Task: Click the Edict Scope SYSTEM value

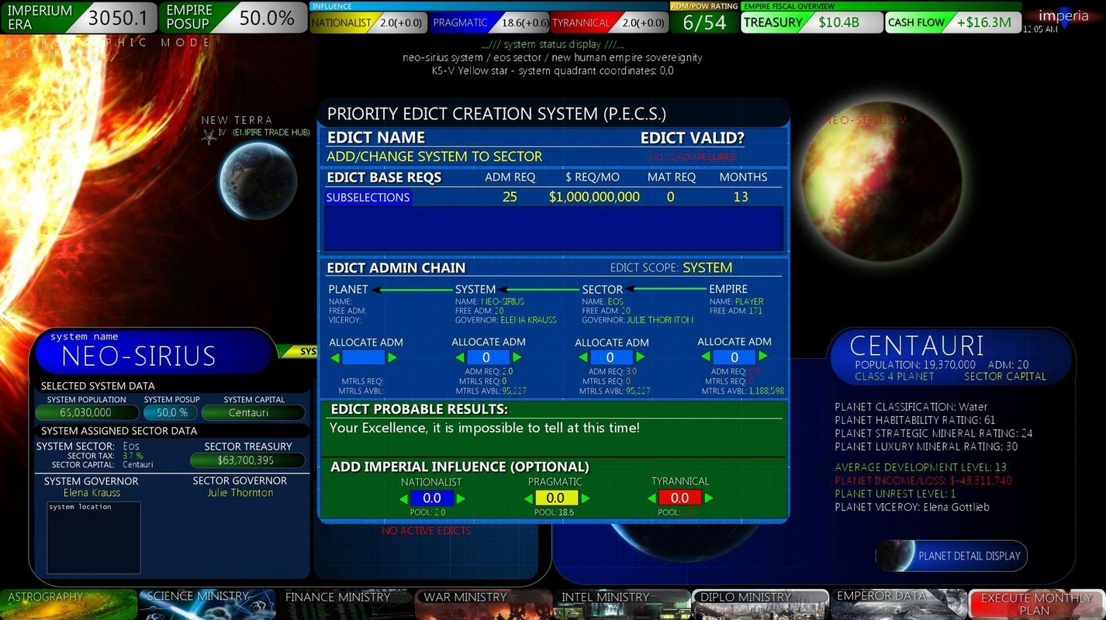Action: coord(707,267)
